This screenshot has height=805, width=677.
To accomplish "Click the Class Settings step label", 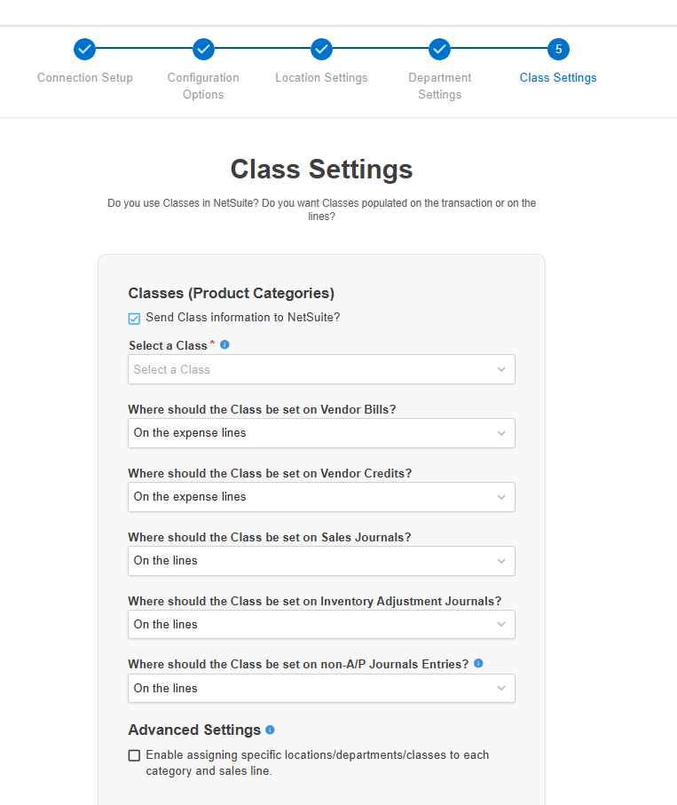I will (558, 78).
